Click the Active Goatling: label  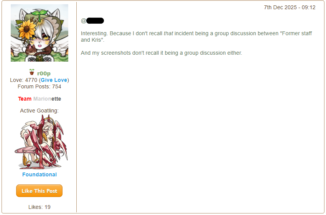click(x=39, y=111)
